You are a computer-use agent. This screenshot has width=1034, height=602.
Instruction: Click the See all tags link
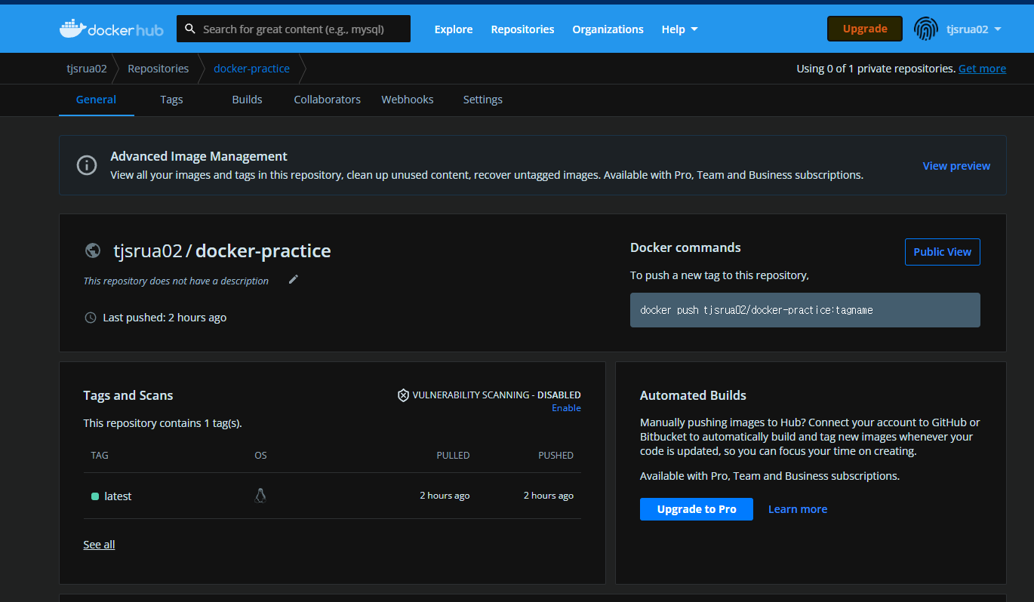coord(99,545)
